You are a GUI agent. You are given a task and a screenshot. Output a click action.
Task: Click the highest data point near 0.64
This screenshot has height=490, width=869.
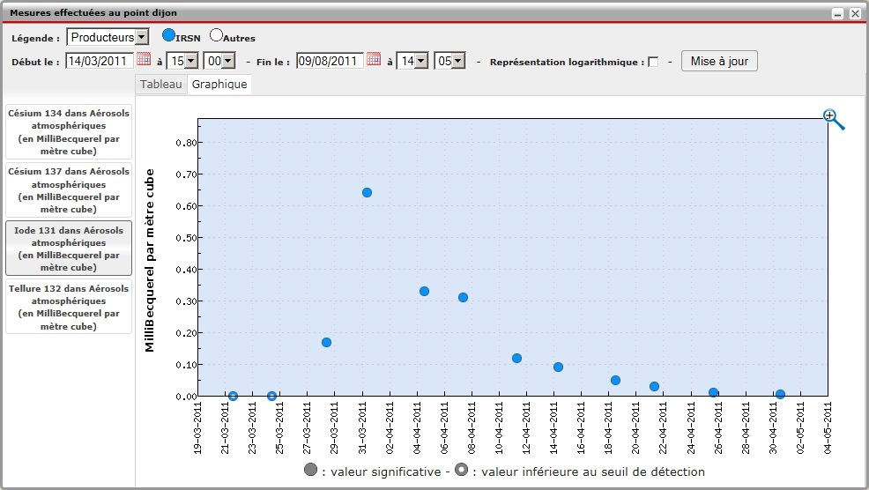click(367, 192)
